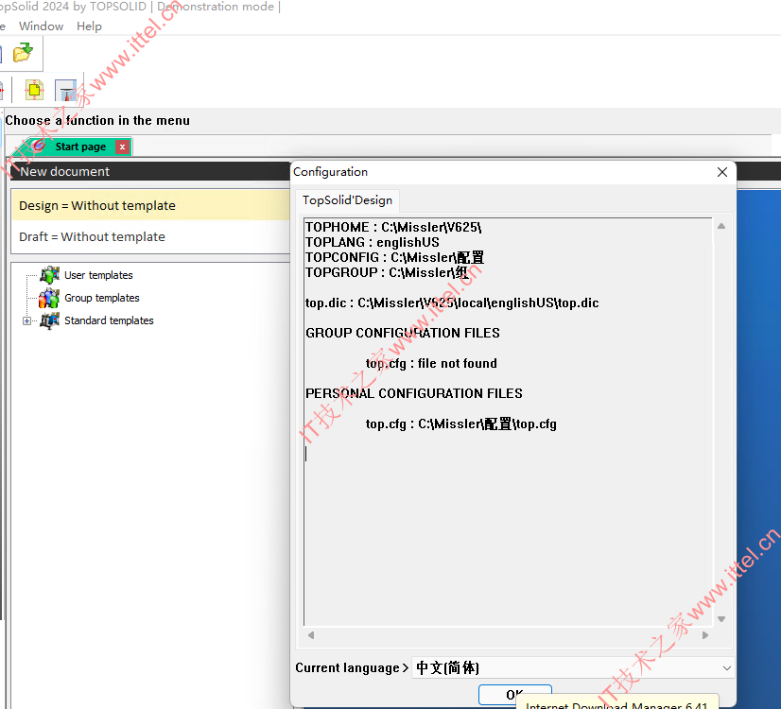Viewport: 781px width, 709px height.
Task: Click the open folder icon with green arrow
Action: pos(23,52)
